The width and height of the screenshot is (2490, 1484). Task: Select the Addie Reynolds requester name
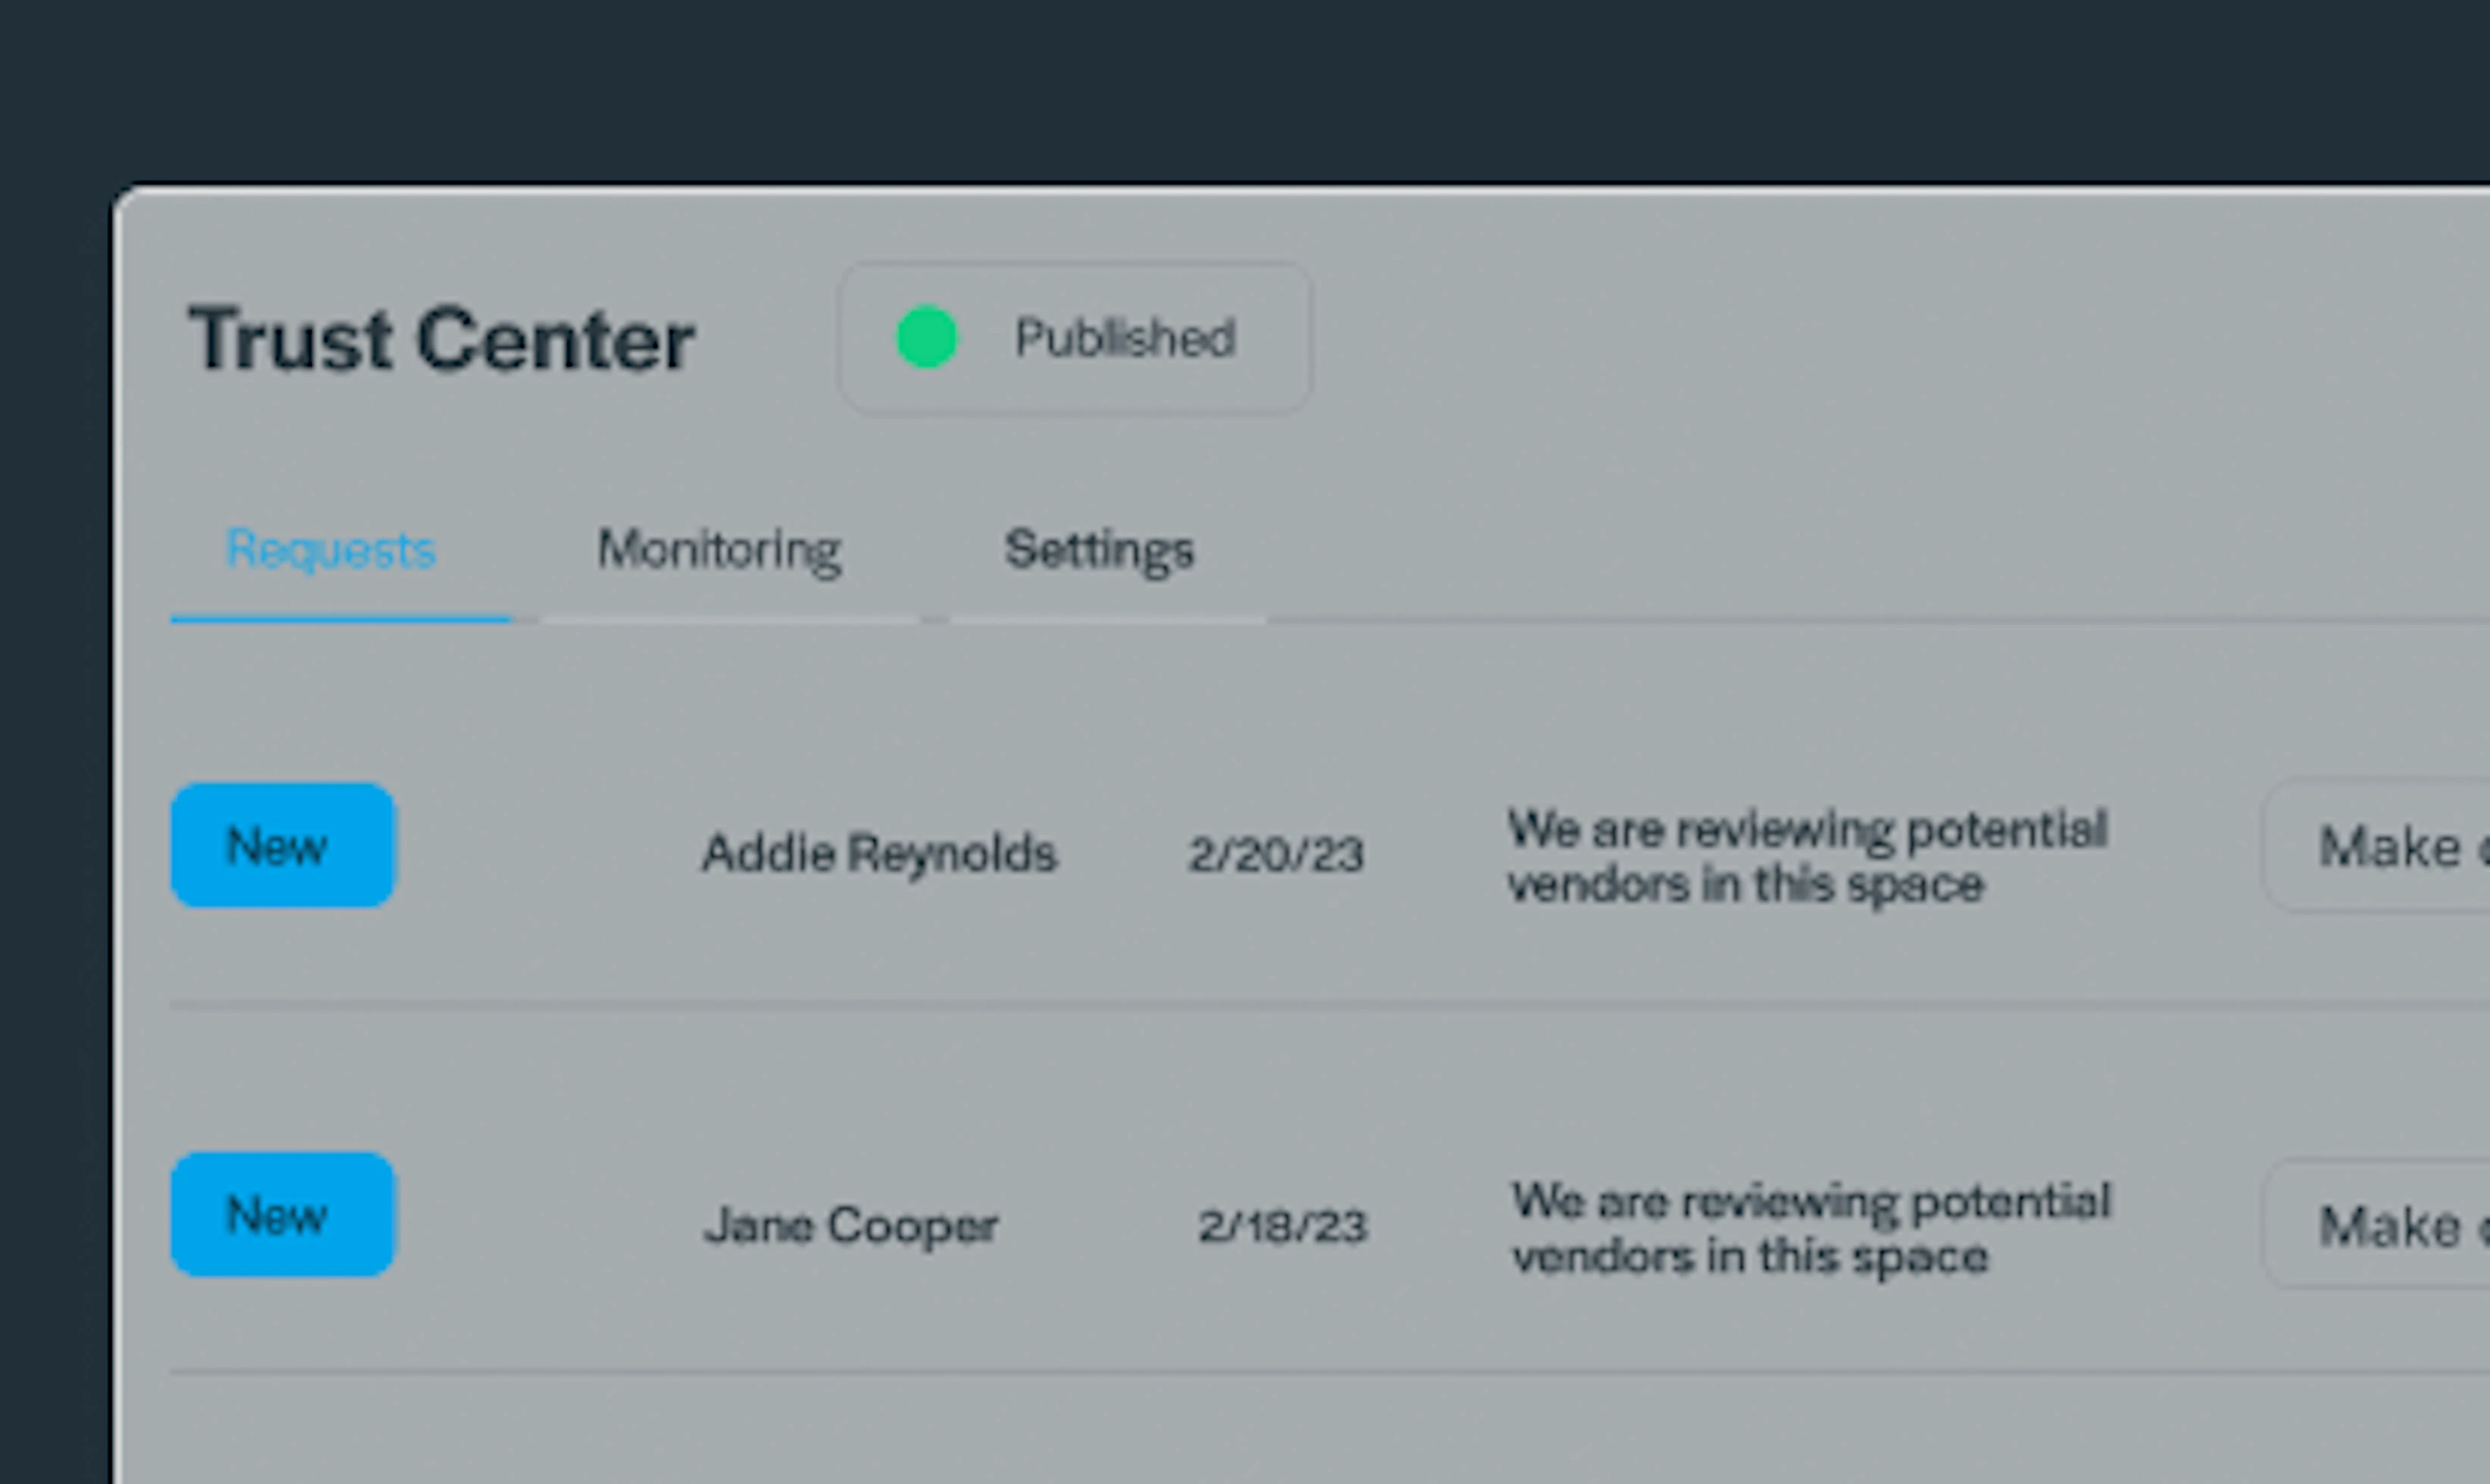[x=879, y=853]
